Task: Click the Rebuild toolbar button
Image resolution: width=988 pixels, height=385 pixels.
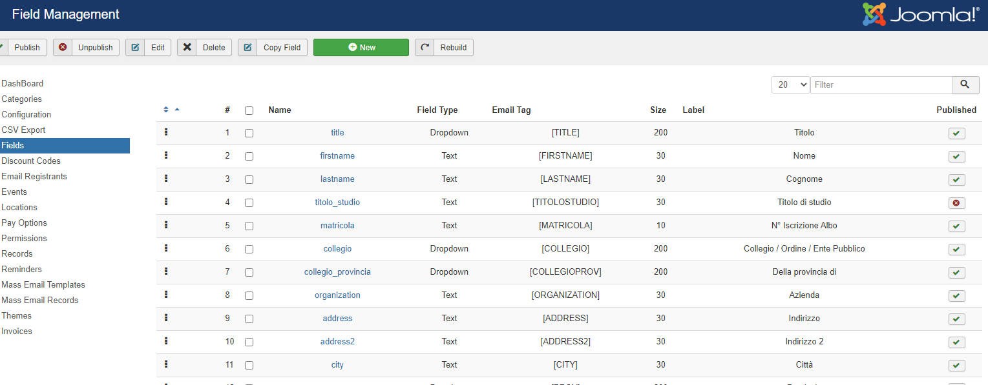Action: (444, 47)
